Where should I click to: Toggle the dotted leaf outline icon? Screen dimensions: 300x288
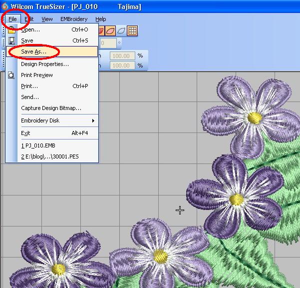click(x=121, y=30)
